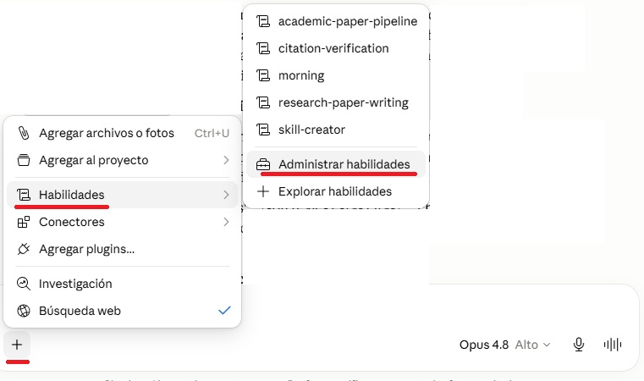Click the academic-paper-pipeline skill icon

pyautogui.click(x=263, y=21)
